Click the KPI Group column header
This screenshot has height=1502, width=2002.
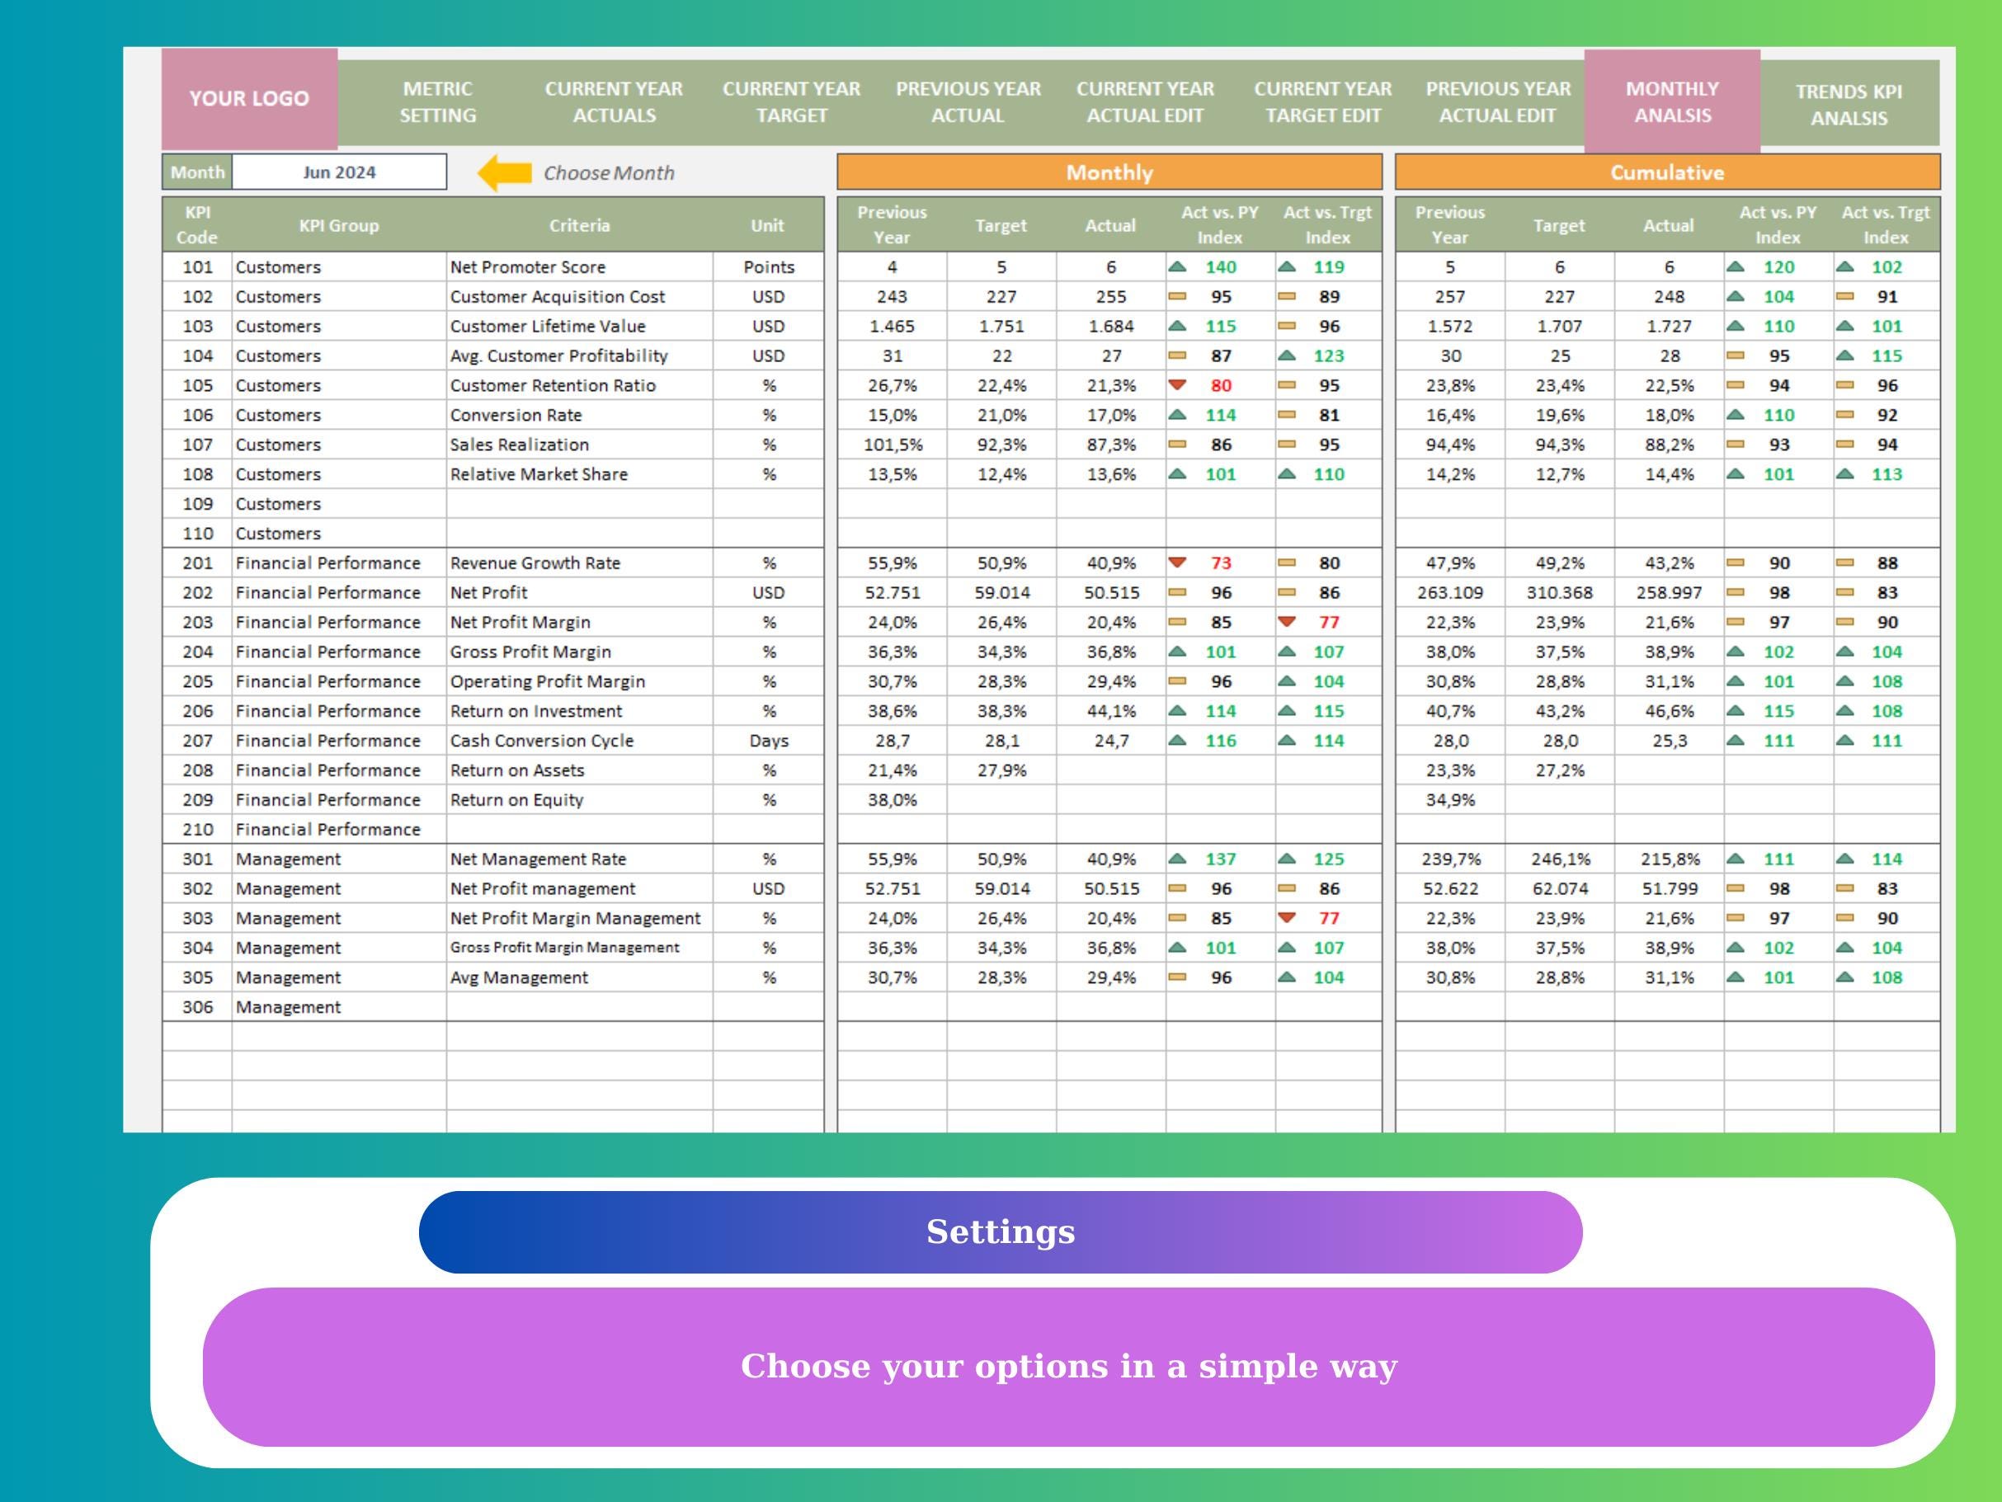coord(339,225)
